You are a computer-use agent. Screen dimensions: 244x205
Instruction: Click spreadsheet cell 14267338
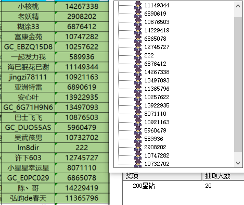82,6
